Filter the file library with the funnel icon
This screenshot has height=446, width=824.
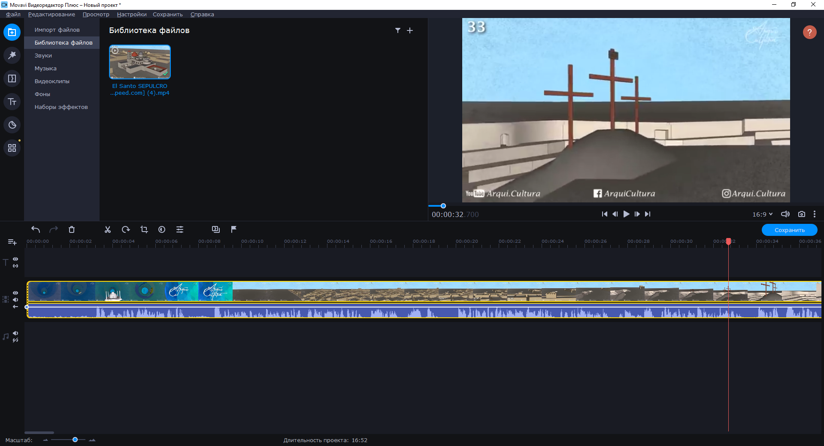tap(398, 30)
